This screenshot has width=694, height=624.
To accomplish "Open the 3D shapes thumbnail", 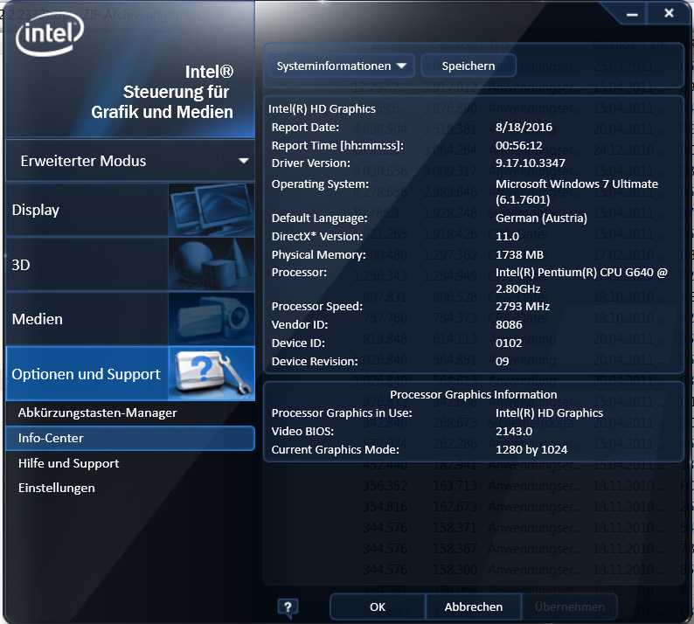I will point(212,265).
